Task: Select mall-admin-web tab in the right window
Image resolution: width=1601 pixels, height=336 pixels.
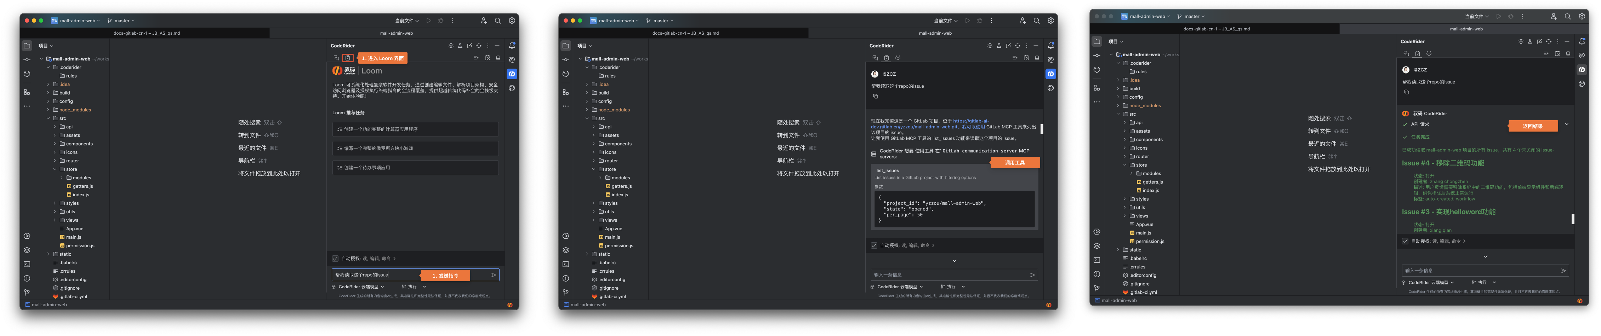Action: tap(1465, 29)
